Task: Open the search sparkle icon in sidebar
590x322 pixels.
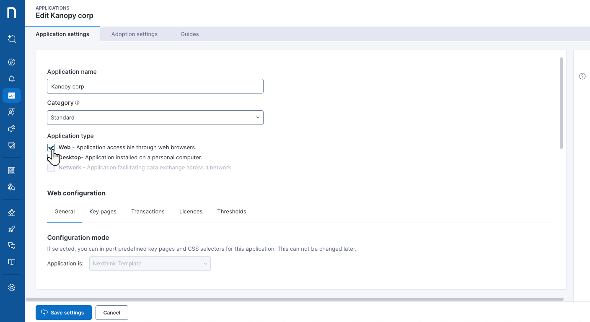Action: [12, 39]
